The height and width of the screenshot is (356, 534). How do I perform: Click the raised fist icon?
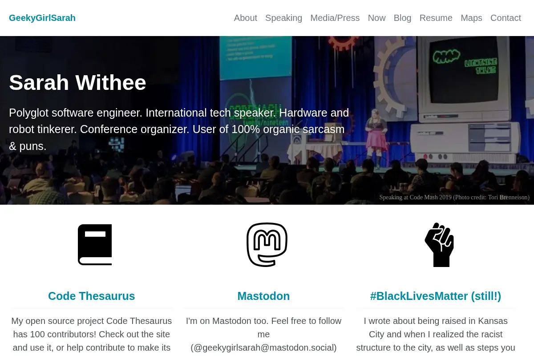coord(439,245)
